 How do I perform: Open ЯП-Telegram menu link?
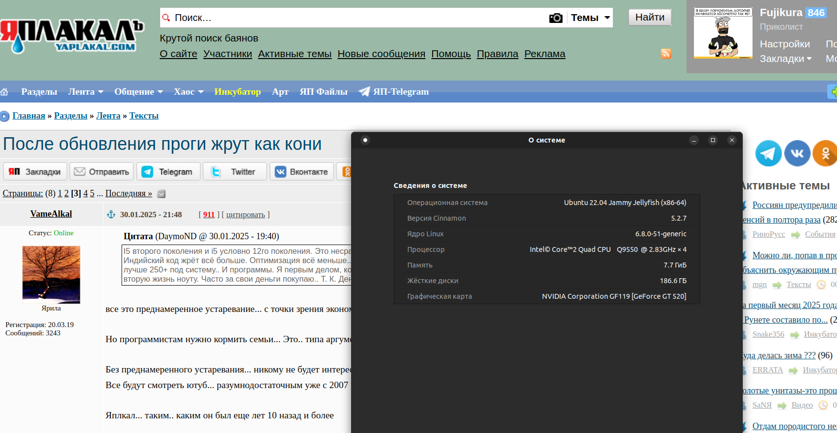(394, 92)
